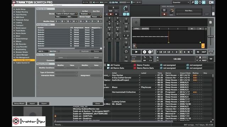The height and width of the screenshot is (127, 227).
Task: Open Output Routing preferences page
Action: (x=22, y=12)
